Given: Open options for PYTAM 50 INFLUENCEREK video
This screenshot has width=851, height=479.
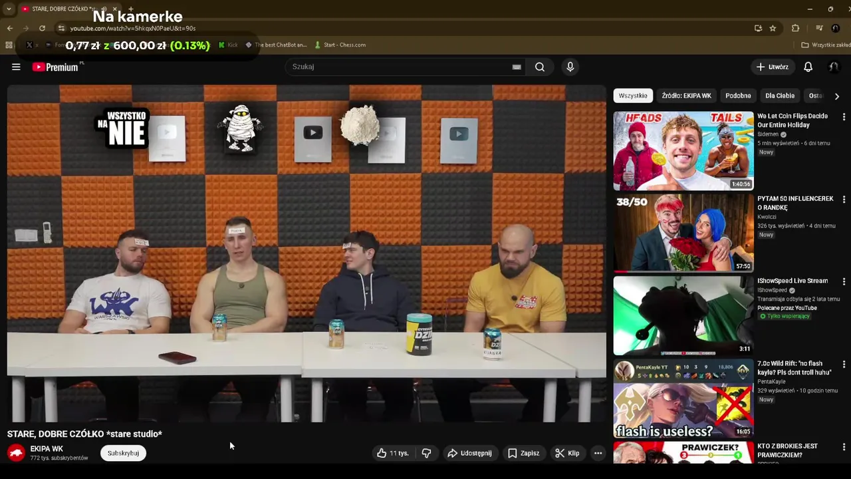Looking at the screenshot, I should click(844, 199).
